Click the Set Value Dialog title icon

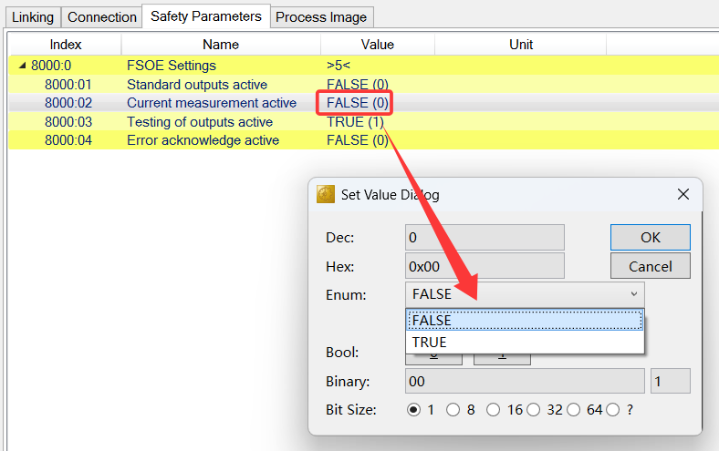(x=326, y=194)
